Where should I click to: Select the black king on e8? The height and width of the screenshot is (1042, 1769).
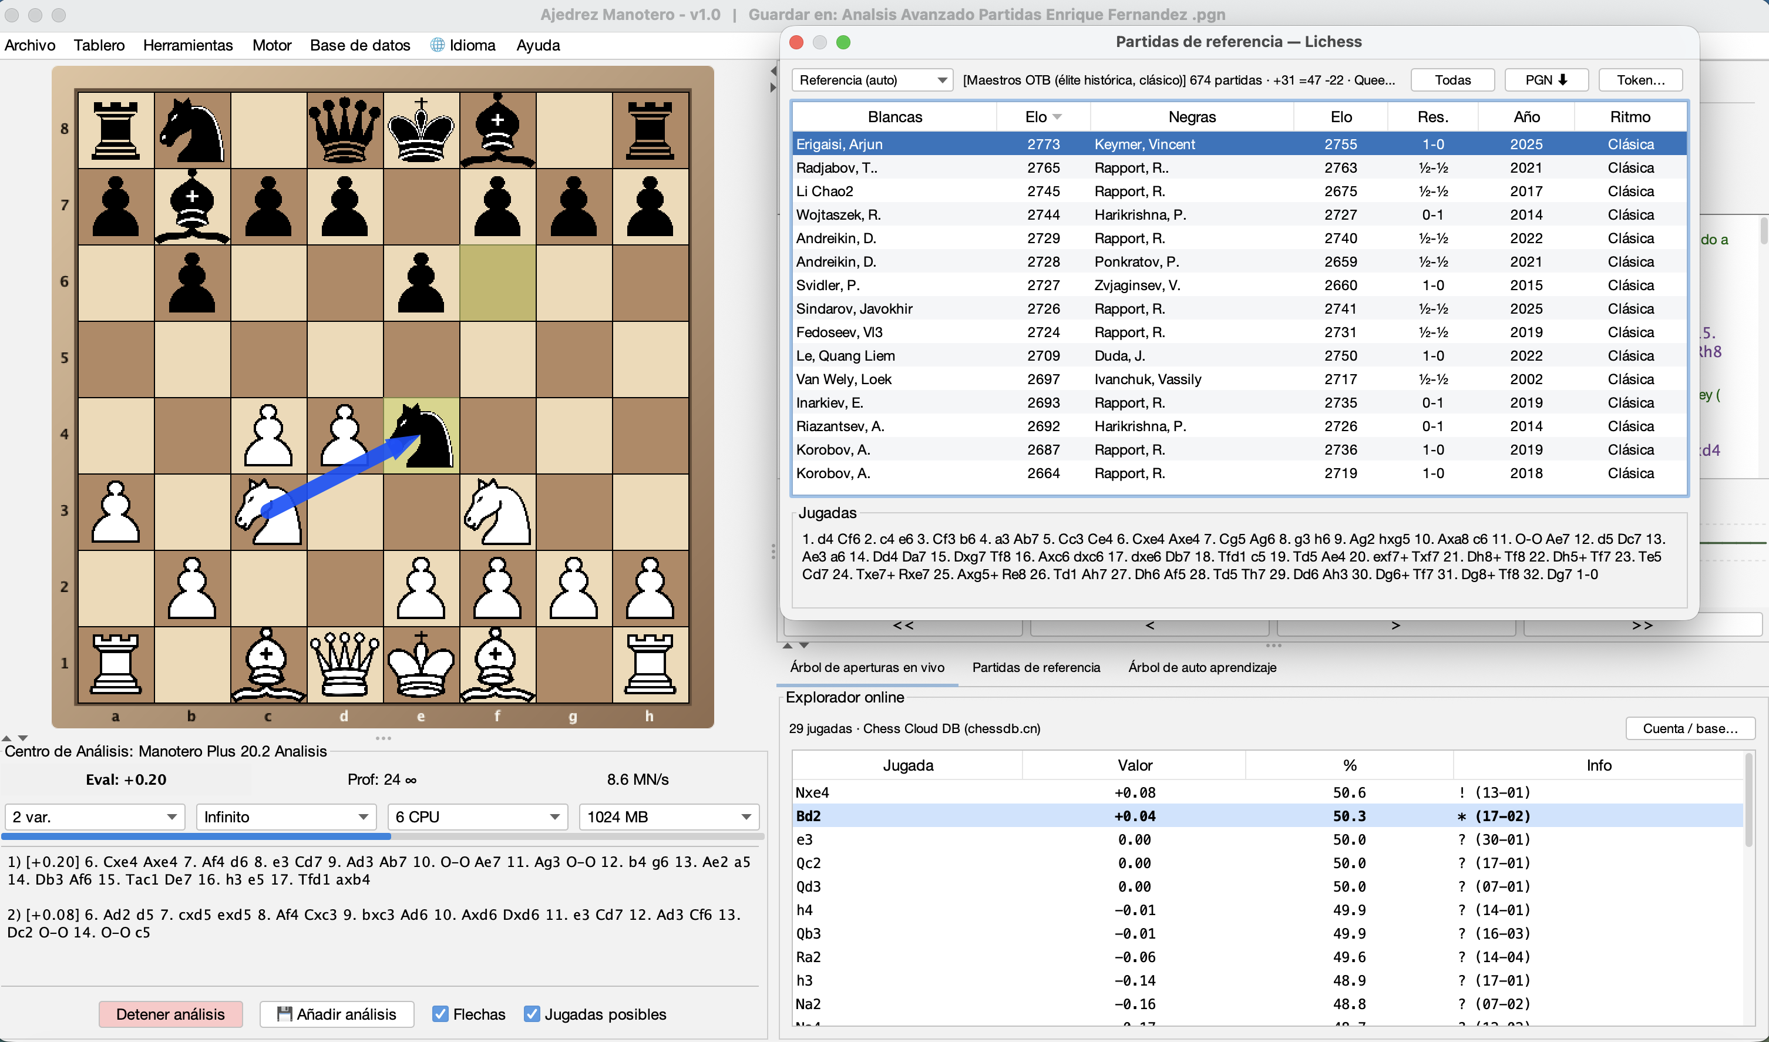421,130
